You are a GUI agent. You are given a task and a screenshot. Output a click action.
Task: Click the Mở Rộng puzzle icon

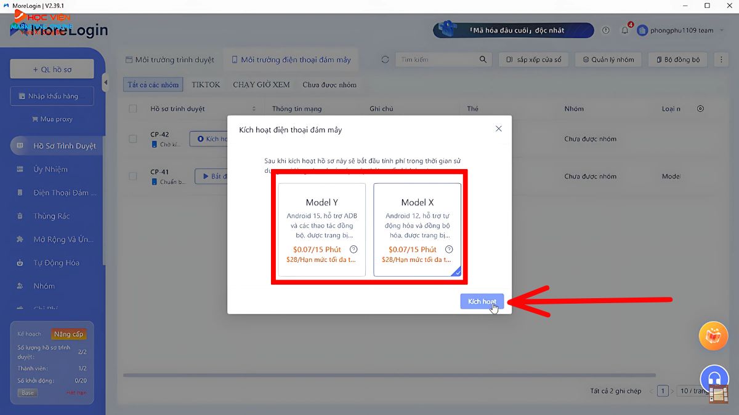click(x=20, y=239)
